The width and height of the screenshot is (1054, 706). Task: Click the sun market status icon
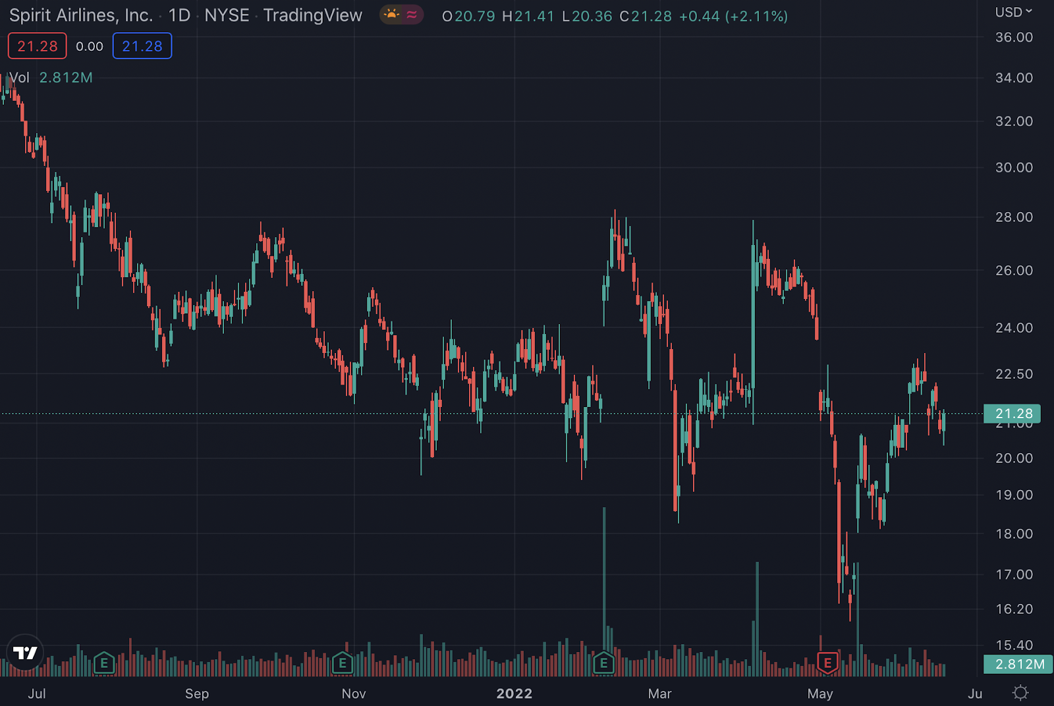392,14
